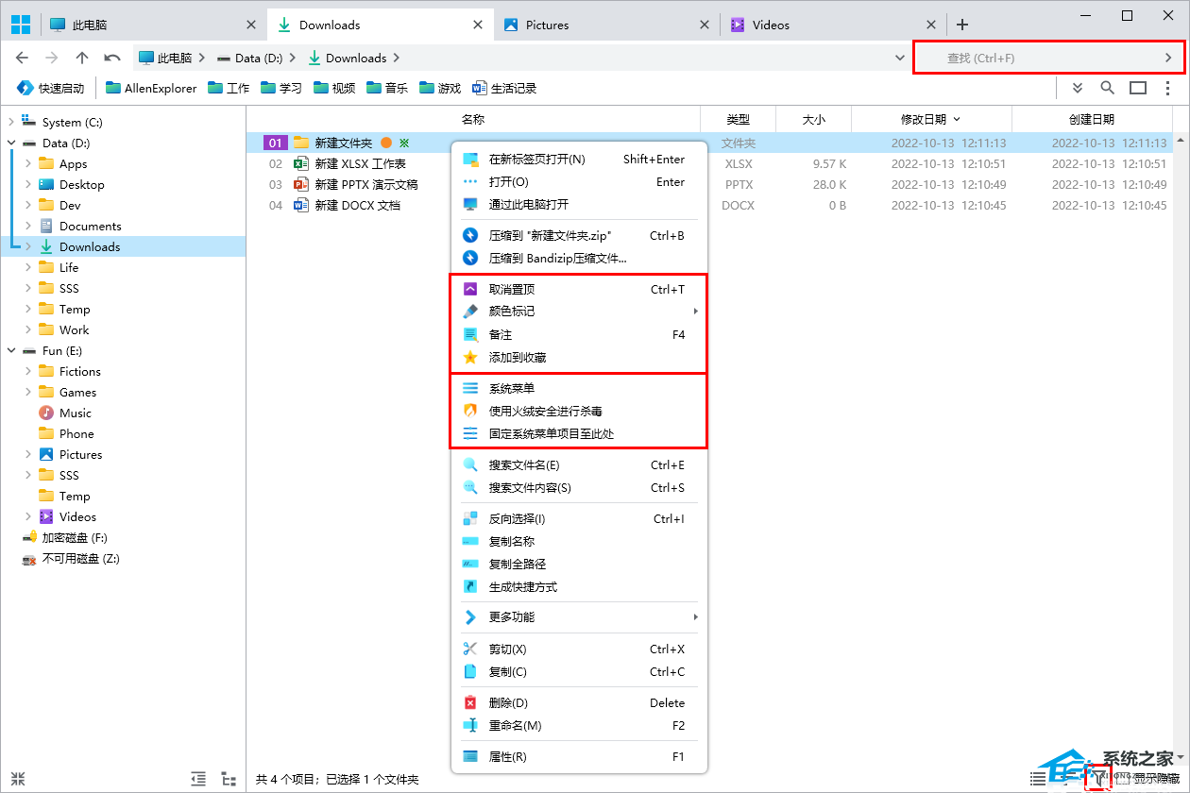Open the 学习 bookmark folder
This screenshot has height=793, width=1190.
pyautogui.click(x=281, y=88)
